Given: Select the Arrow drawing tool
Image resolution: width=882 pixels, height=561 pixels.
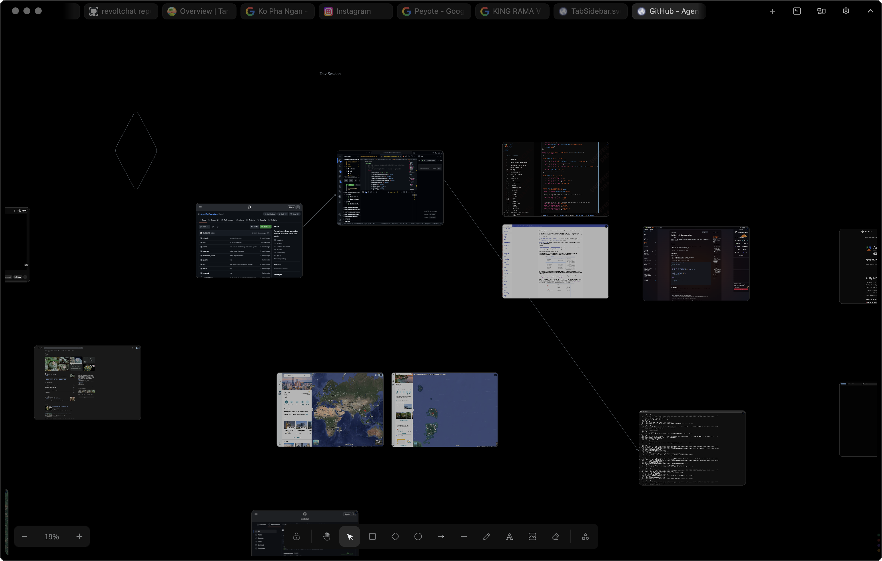Looking at the screenshot, I should pyautogui.click(x=441, y=536).
